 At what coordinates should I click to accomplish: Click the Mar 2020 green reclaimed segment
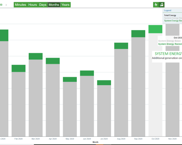point(36,56)
